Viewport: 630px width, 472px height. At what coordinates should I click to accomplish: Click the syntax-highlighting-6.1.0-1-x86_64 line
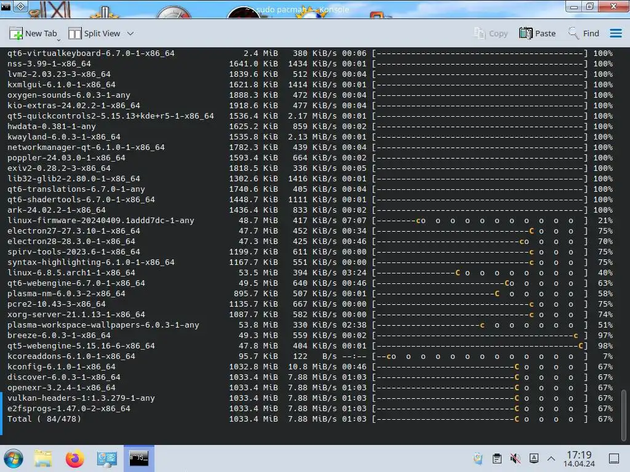(310, 262)
